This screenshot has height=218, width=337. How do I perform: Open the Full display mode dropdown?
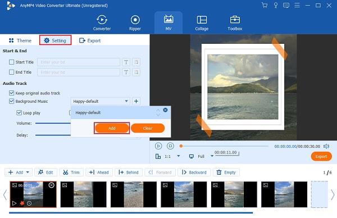(212, 156)
